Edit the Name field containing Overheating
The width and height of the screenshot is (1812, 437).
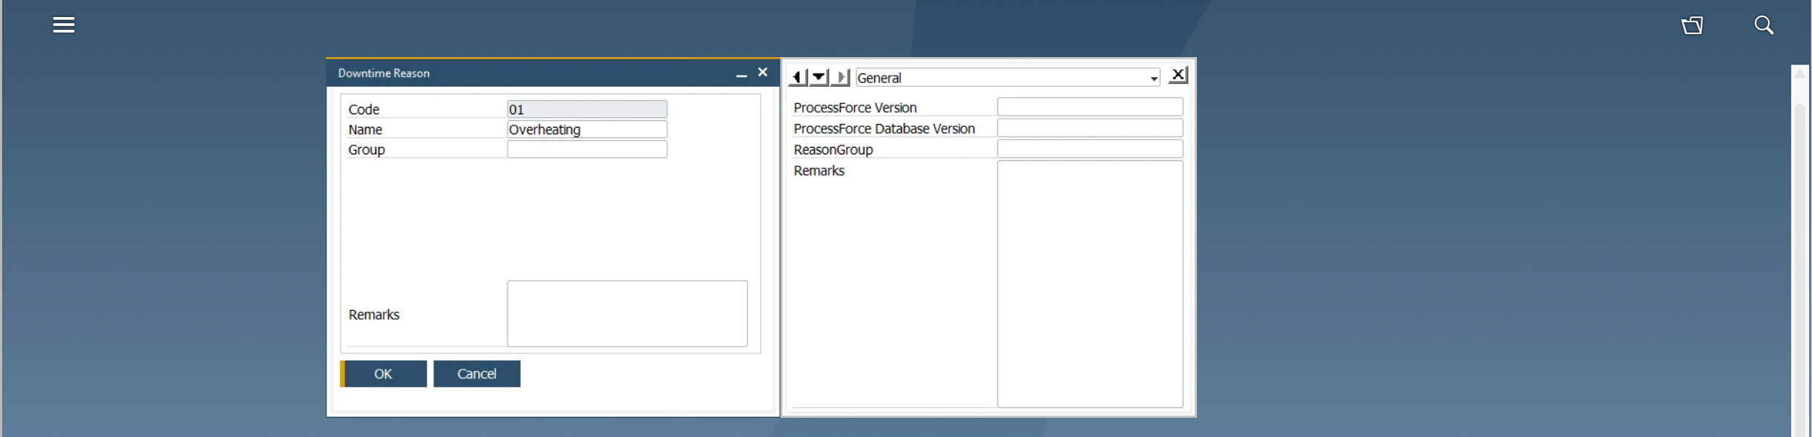(587, 129)
